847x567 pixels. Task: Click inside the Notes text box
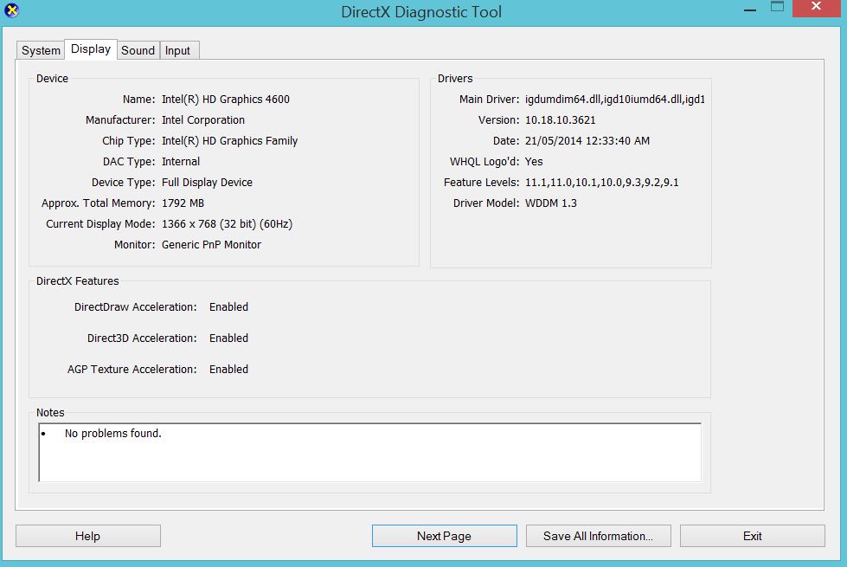pyautogui.click(x=370, y=453)
